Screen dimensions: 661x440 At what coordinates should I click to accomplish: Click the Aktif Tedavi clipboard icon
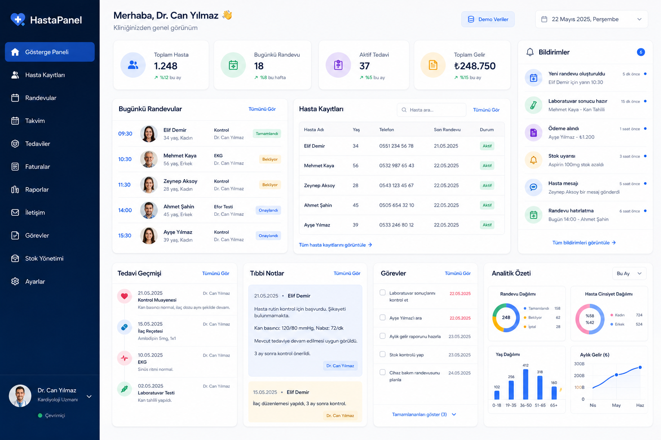338,65
